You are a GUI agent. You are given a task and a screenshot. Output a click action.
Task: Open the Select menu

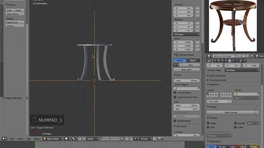(x=20, y=139)
